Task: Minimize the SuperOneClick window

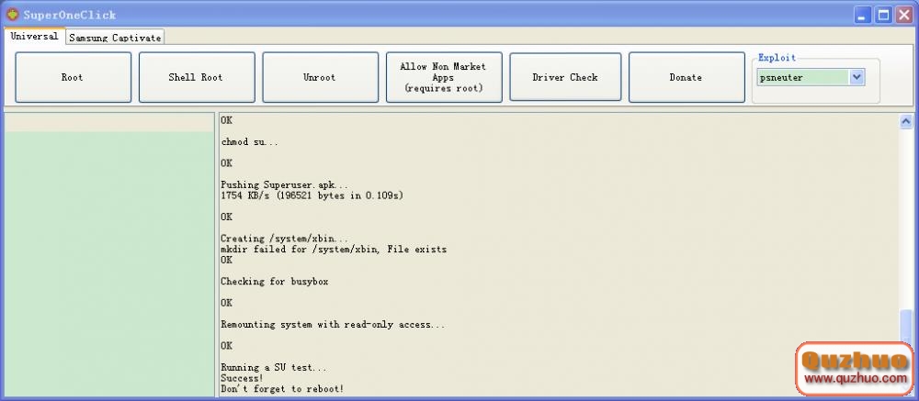Action: click(x=862, y=15)
